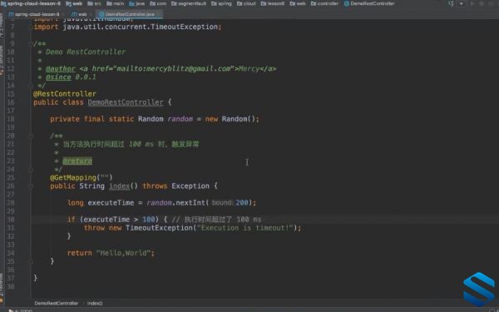Select the lesson8 package breadcrumb

point(273,3)
